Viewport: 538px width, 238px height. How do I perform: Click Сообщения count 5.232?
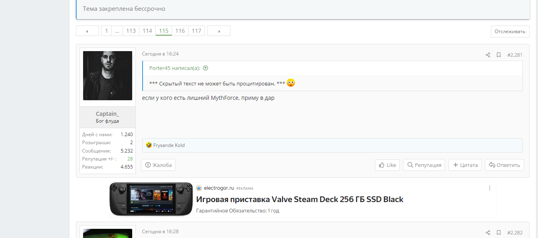[x=127, y=151]
